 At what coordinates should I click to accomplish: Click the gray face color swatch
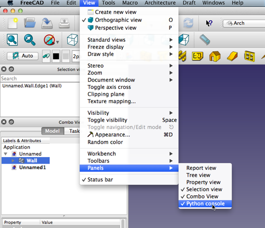(x=66, y=57)
